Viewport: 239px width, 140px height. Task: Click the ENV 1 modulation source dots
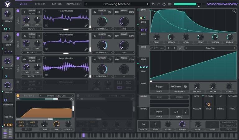tap(143, 18)
